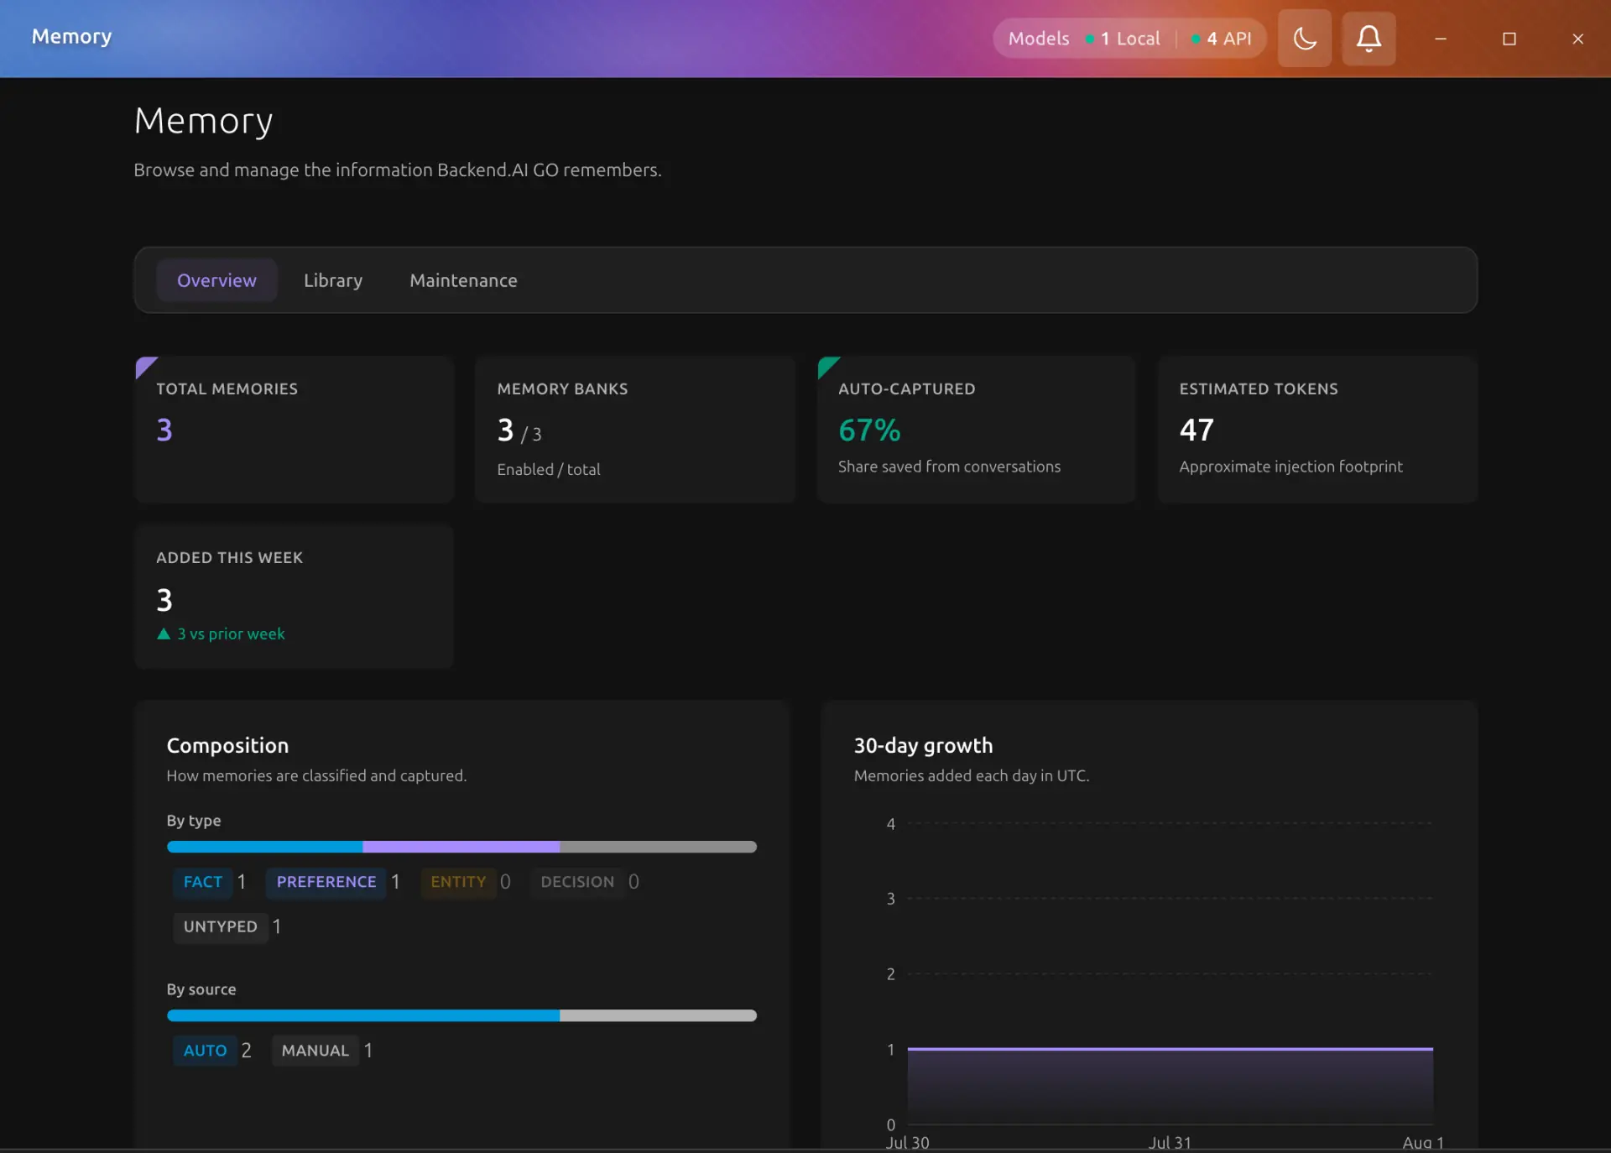Click the AUTO source chip
Image resolution: width=1611 pixels, height=1153 pixels.
[x=205, y=1051]
